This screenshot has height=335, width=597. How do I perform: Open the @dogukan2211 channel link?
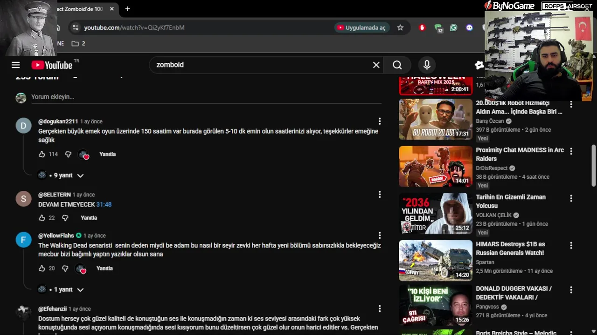click(58, 121)
